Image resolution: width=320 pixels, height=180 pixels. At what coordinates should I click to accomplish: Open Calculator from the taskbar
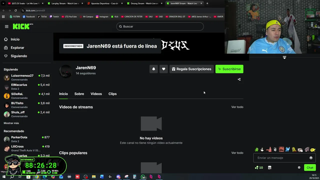[134, 177]
